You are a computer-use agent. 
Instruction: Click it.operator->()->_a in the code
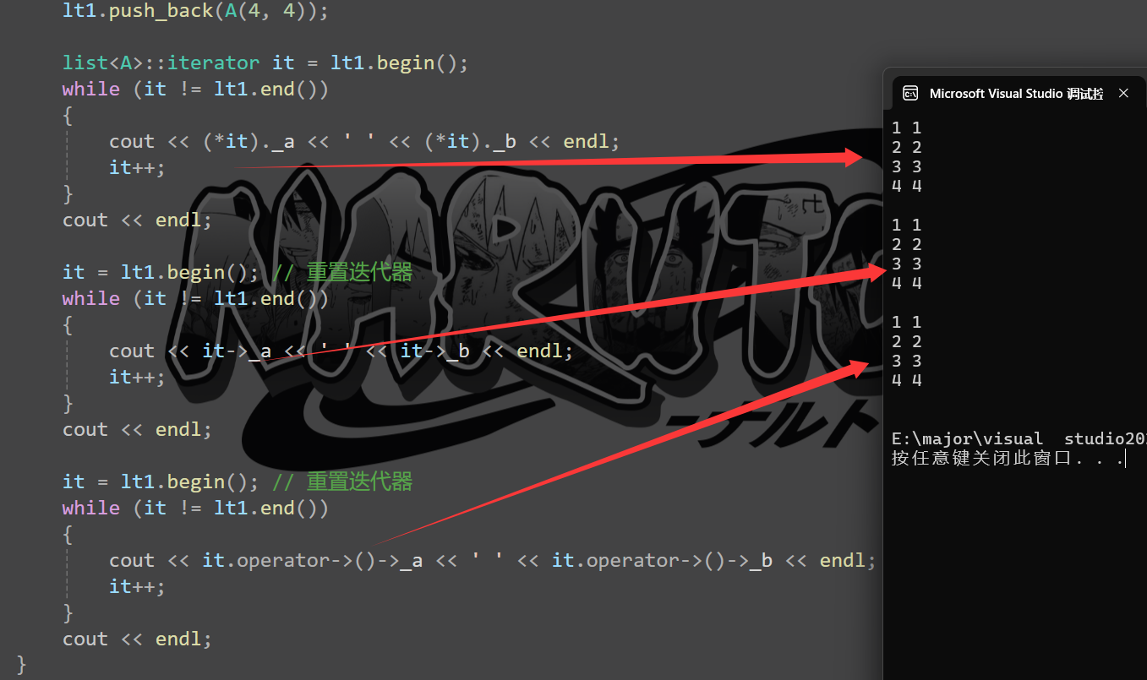pos(313,561)
